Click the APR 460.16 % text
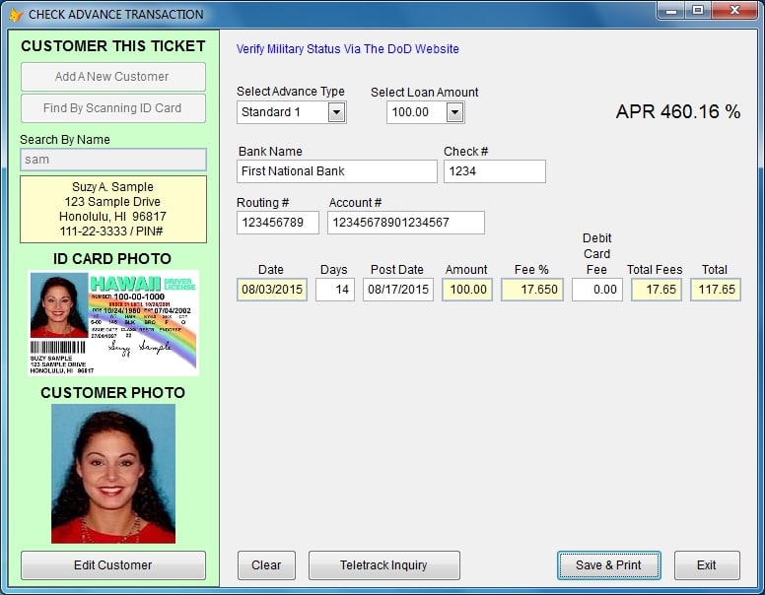The image size is (765, 595). pyautogui.click(x=678, y=111)
